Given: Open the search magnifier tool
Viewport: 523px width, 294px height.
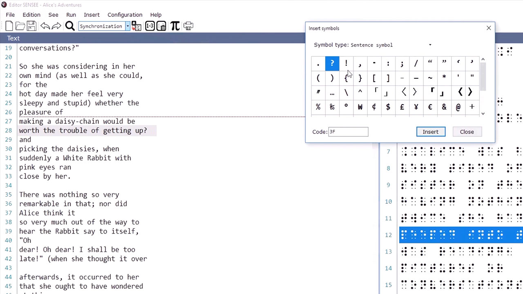Looking at the screenshot, I should tap(70, 26).
